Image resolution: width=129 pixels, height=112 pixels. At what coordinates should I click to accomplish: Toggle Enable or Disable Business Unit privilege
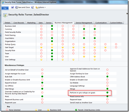point(42,80)
